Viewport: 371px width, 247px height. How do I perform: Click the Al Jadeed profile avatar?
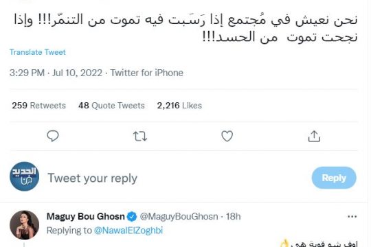24,176
